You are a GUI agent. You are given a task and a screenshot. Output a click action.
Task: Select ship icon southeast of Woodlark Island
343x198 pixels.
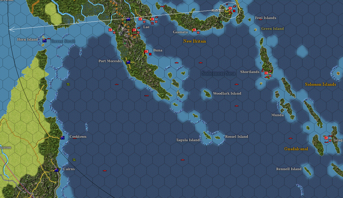coord(236,106)
